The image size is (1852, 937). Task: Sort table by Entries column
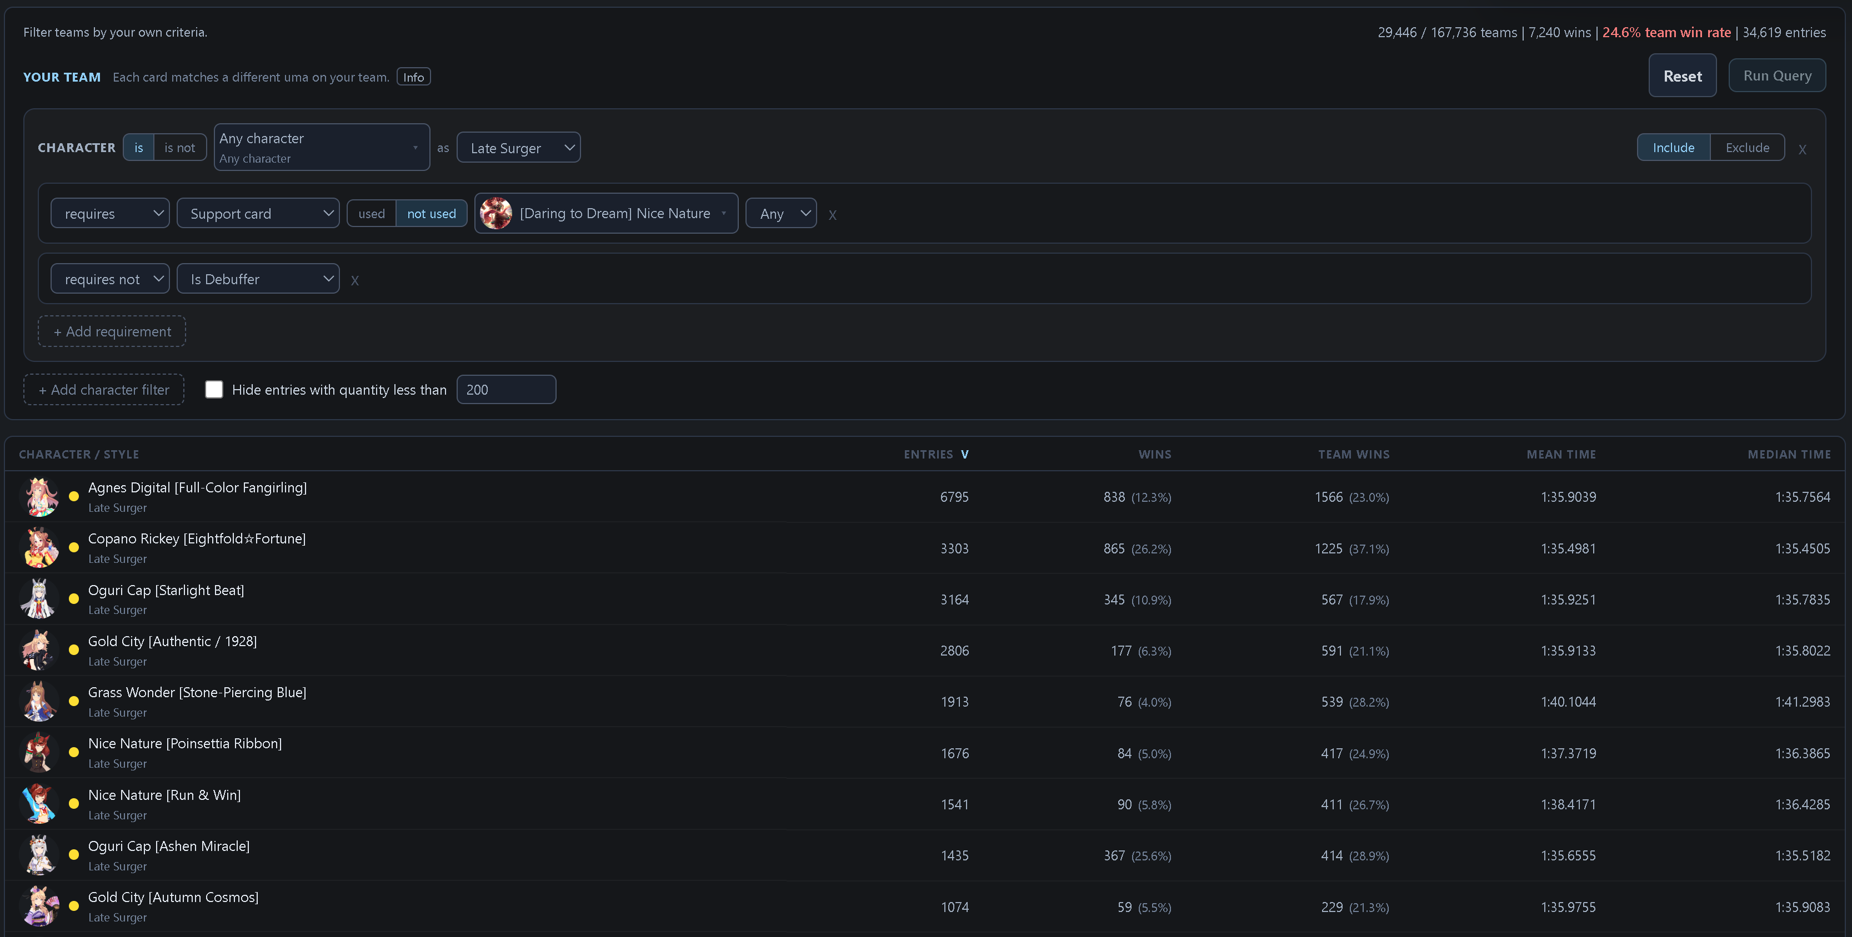coord(936,454)
